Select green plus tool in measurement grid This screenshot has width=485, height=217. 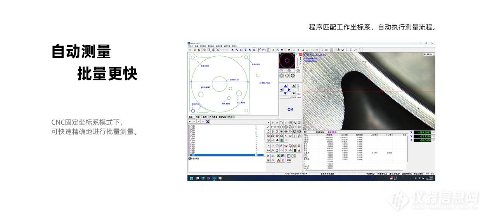pyautogui.click(x=273, y=123)
